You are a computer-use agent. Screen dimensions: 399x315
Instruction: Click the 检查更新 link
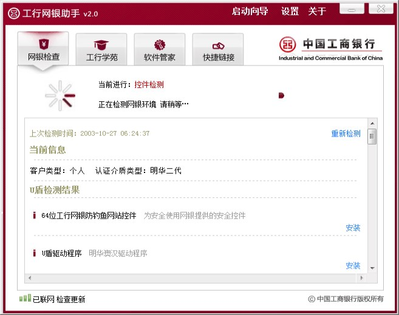tap(72, 299)
